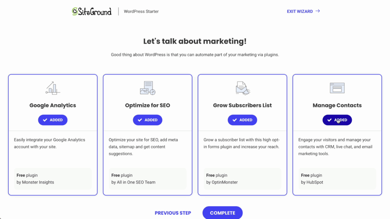Click the OptinMonster plugin info box

[242, 179]
